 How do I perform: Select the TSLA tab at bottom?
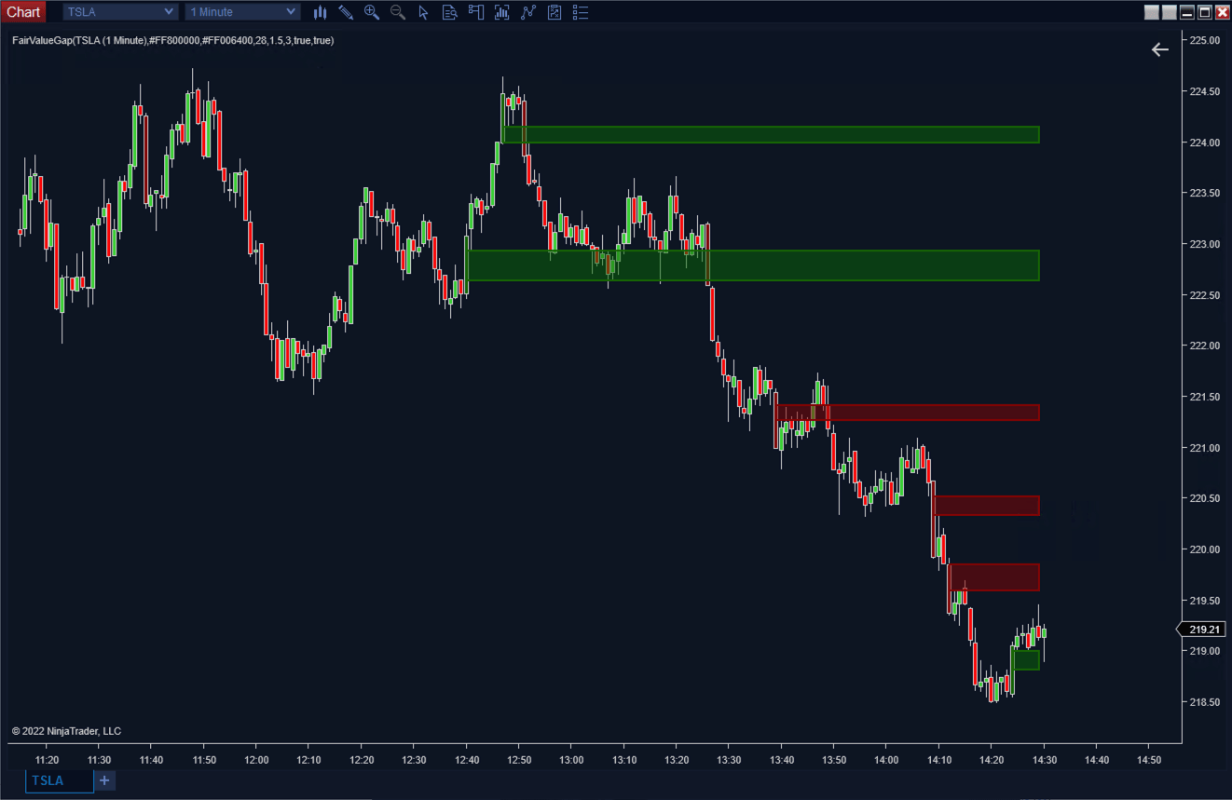pyautogui.click(x=60, y=780)
